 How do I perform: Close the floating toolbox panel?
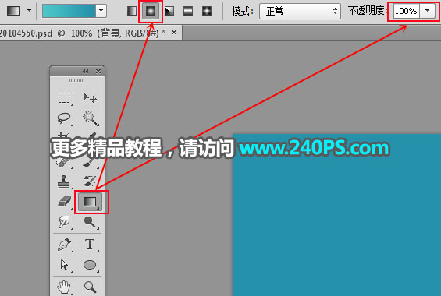click(x=98, y=71)
